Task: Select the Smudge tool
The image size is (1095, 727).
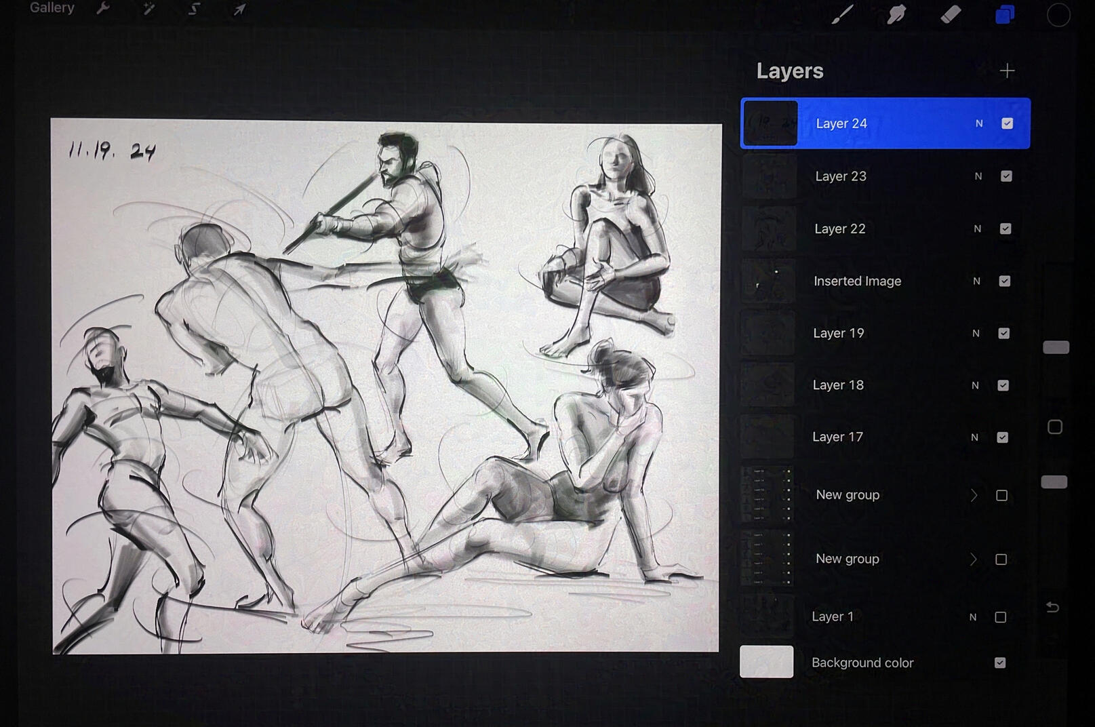Action: click(896, 14)
